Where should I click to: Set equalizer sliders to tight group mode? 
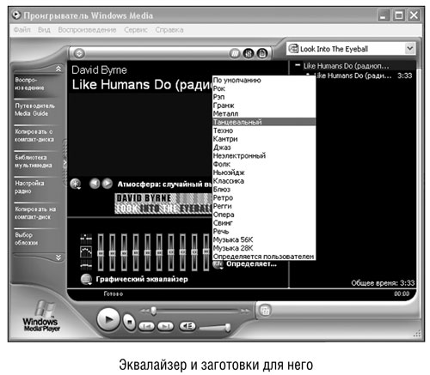86,265
